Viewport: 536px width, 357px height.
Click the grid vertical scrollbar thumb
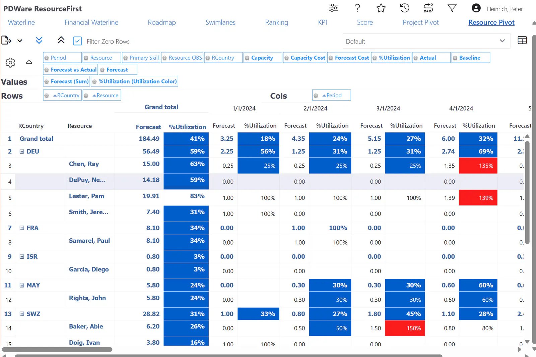pyautogui.click(x=527, y=193)
